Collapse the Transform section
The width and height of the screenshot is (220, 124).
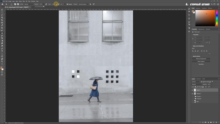click(192, 34)
